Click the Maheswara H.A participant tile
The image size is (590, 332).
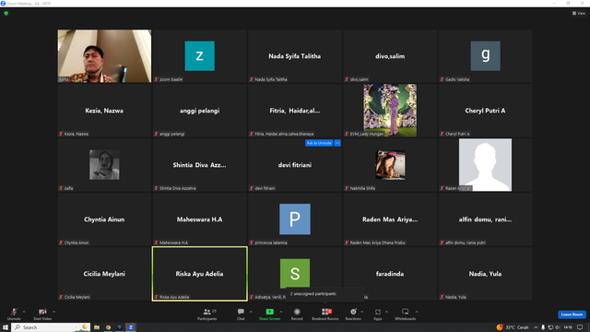(200, 219)
